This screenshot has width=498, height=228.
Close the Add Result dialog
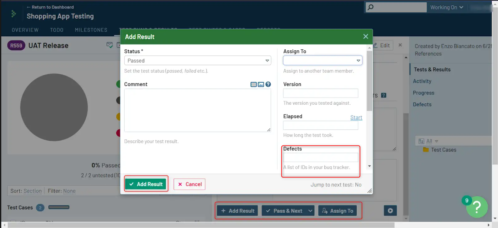click(366, 37)
